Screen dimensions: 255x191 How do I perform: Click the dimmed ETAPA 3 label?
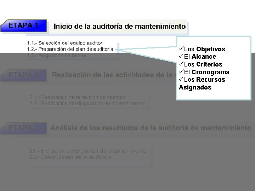pyautogui.click(x=24, y=128)
